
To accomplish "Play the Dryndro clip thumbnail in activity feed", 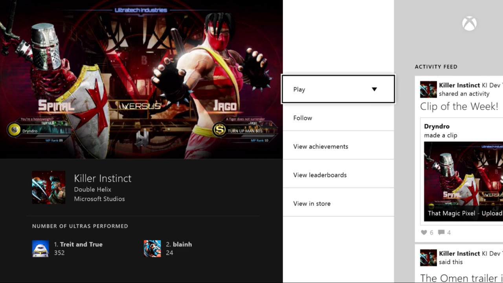I will tap(463, 181).
